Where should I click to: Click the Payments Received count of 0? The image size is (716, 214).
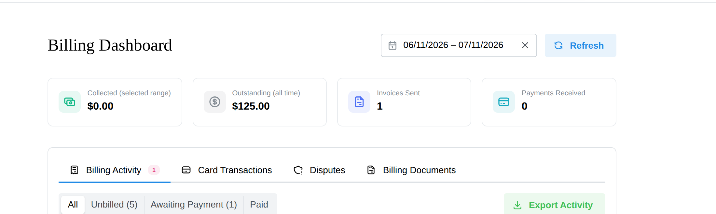524,106
